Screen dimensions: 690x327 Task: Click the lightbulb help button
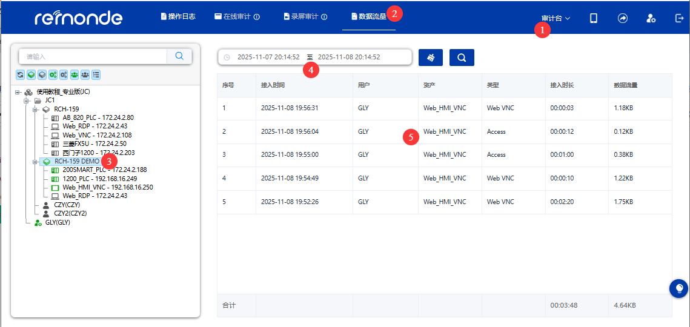678,288
